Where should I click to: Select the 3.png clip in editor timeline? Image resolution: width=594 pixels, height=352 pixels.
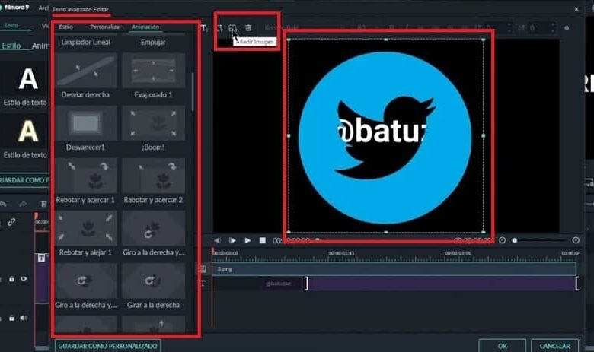[394, 269]
